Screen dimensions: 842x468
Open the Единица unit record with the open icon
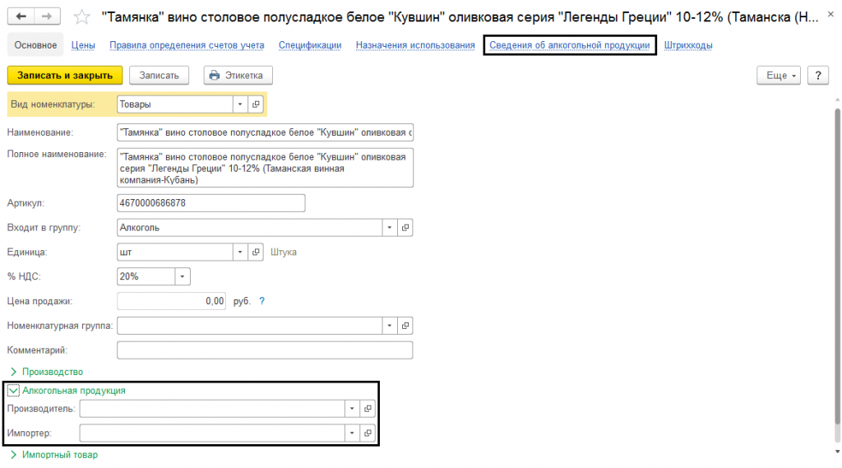pos(256,252)
